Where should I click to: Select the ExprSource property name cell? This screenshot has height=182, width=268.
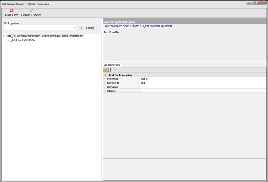pyautogui.click(x=123, y=83)
